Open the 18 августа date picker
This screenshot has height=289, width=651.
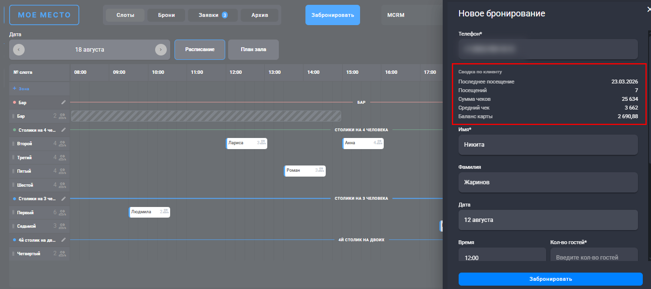[90, 50]
